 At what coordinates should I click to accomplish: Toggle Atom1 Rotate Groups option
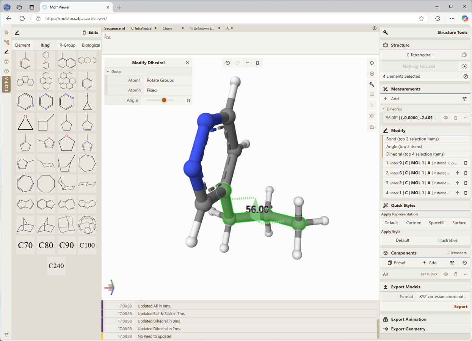click(168, 80)
